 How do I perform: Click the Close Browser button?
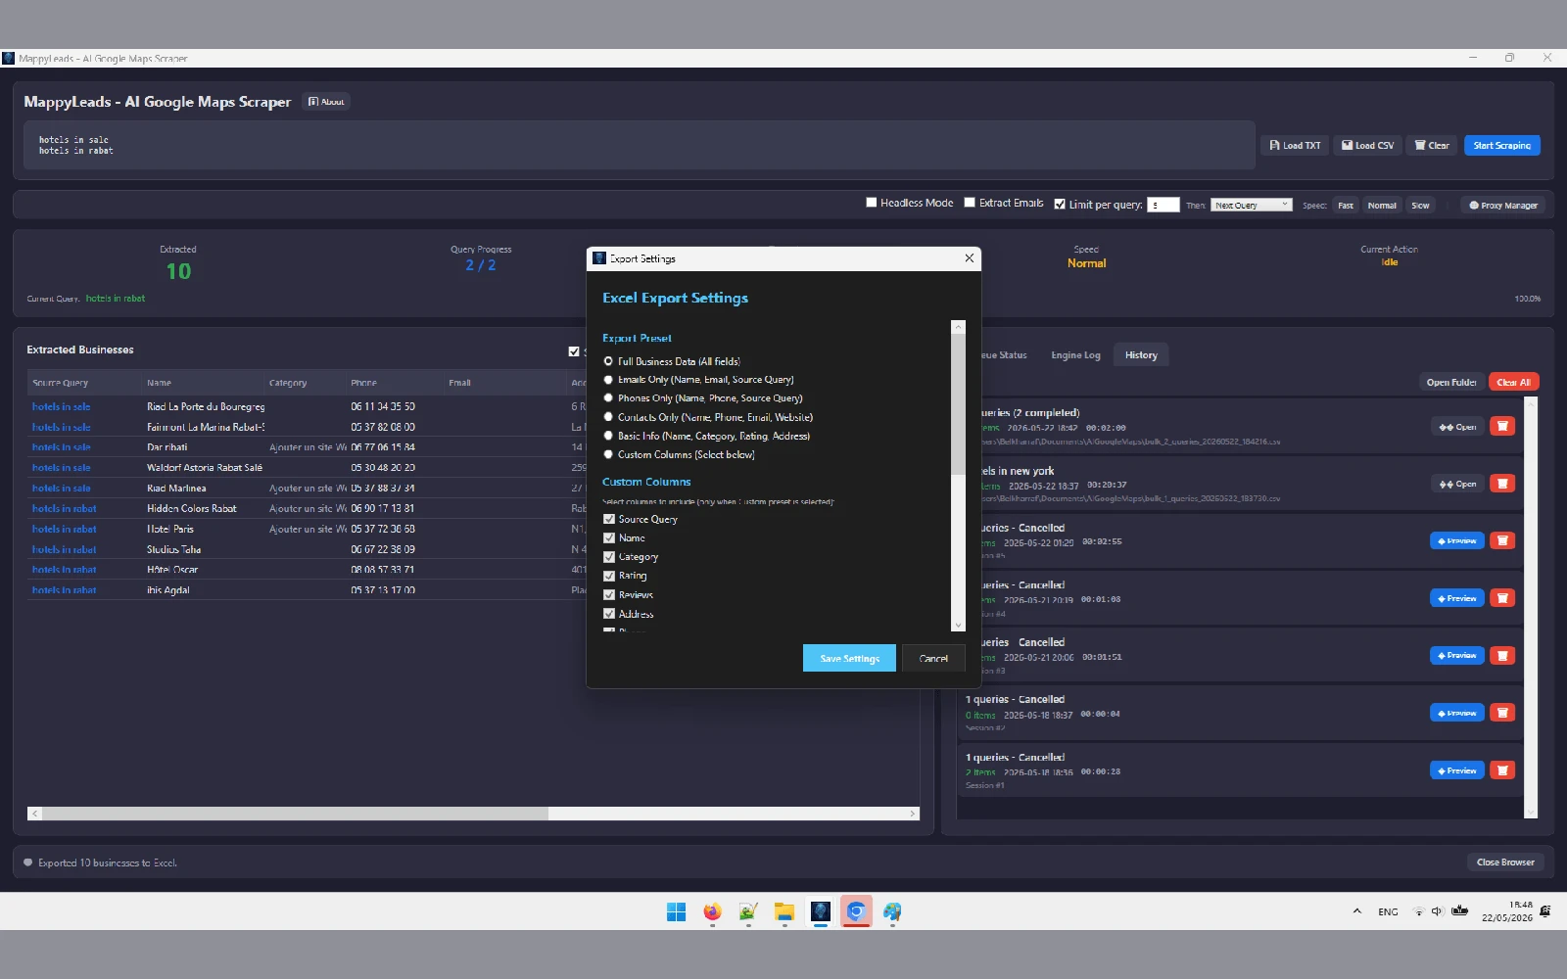click(x=1505, y=862)
